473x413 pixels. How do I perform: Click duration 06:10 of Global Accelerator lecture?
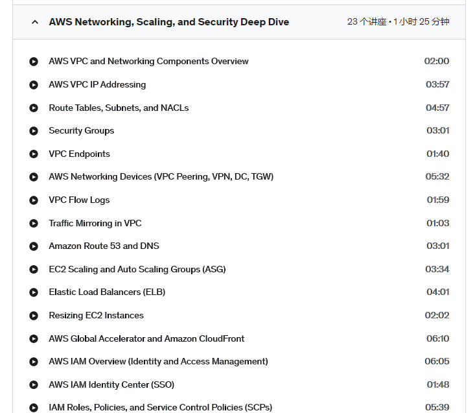point(438,338)
